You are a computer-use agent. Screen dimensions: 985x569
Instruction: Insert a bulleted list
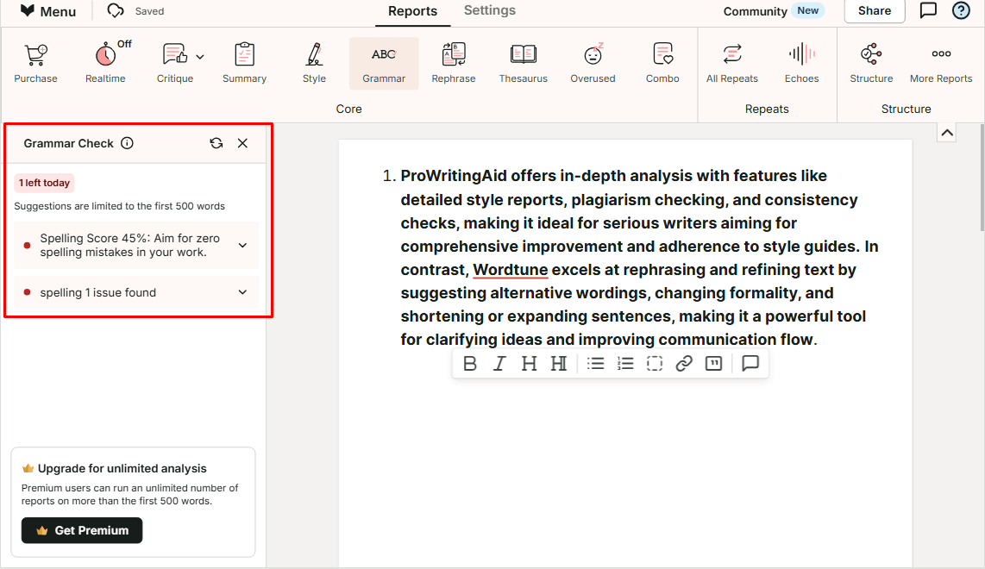595,364
